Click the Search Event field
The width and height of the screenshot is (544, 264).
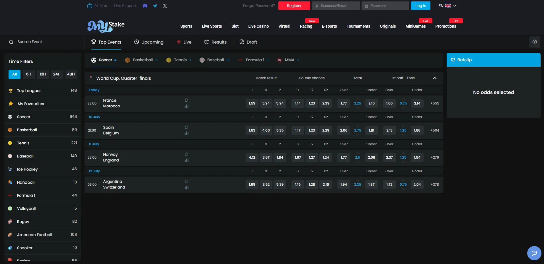pyautogui.click(x=43, y=42)
